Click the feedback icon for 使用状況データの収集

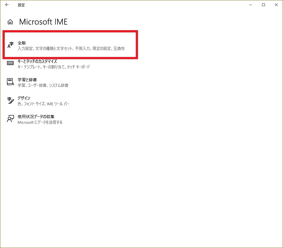(11, 119)
